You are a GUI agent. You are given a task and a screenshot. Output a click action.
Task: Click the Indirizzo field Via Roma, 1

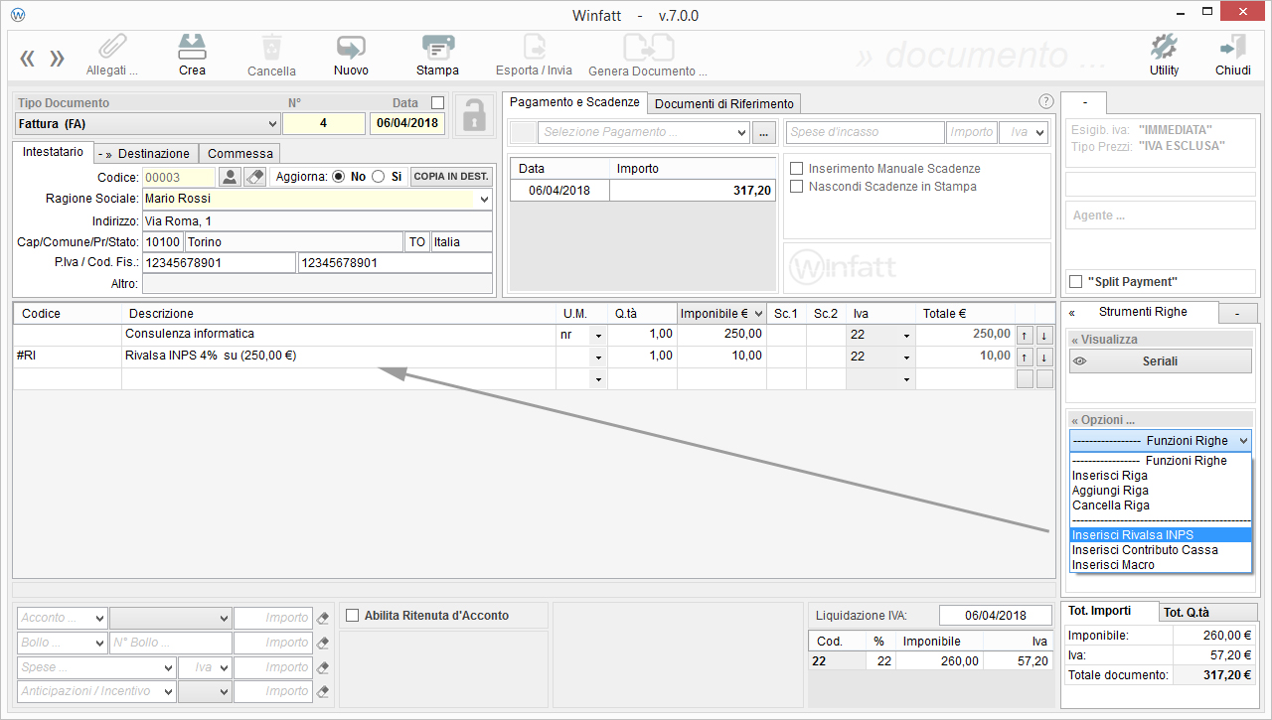click(317, 220)
